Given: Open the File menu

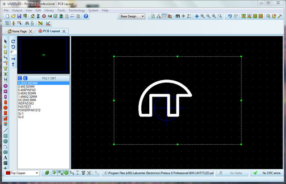Looking at the screenshot, I should [x=6, y=10].
